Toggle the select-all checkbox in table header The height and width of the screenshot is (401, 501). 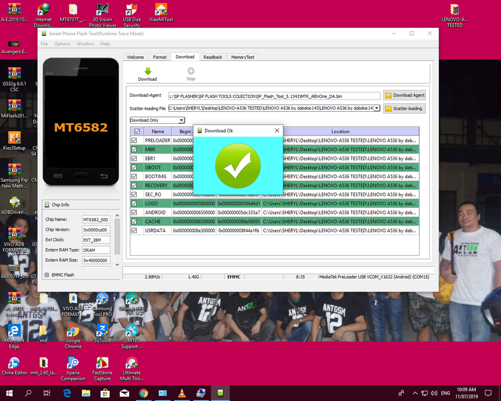click(137, 131)
